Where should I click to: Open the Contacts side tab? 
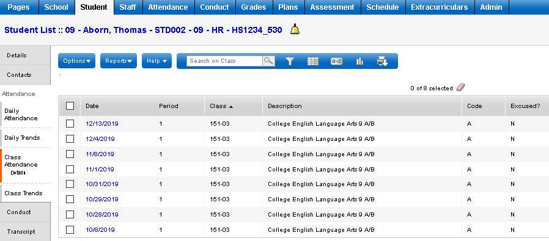click(x=25, y=75)
